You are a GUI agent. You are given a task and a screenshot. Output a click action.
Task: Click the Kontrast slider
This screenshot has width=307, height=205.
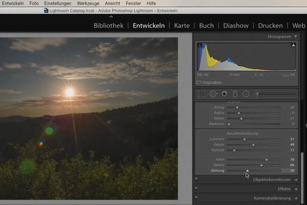pos(254,151)
